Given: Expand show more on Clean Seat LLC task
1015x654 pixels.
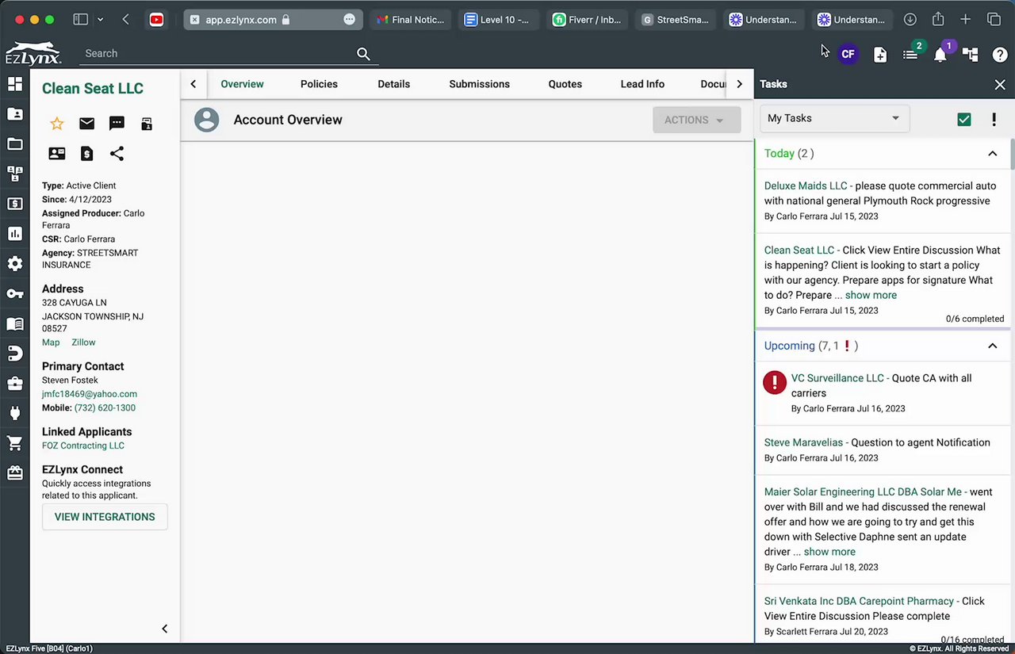Looking at the screenshot, I should point(871,295).
